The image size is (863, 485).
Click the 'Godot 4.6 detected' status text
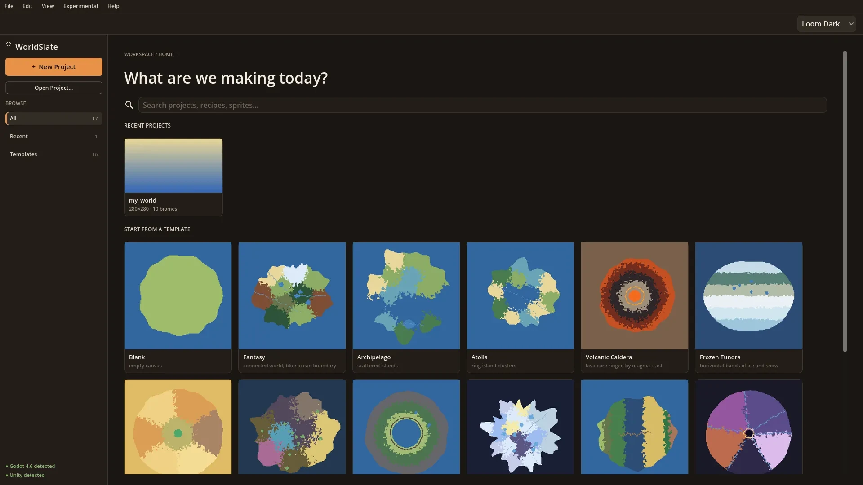tap(32, 466)
